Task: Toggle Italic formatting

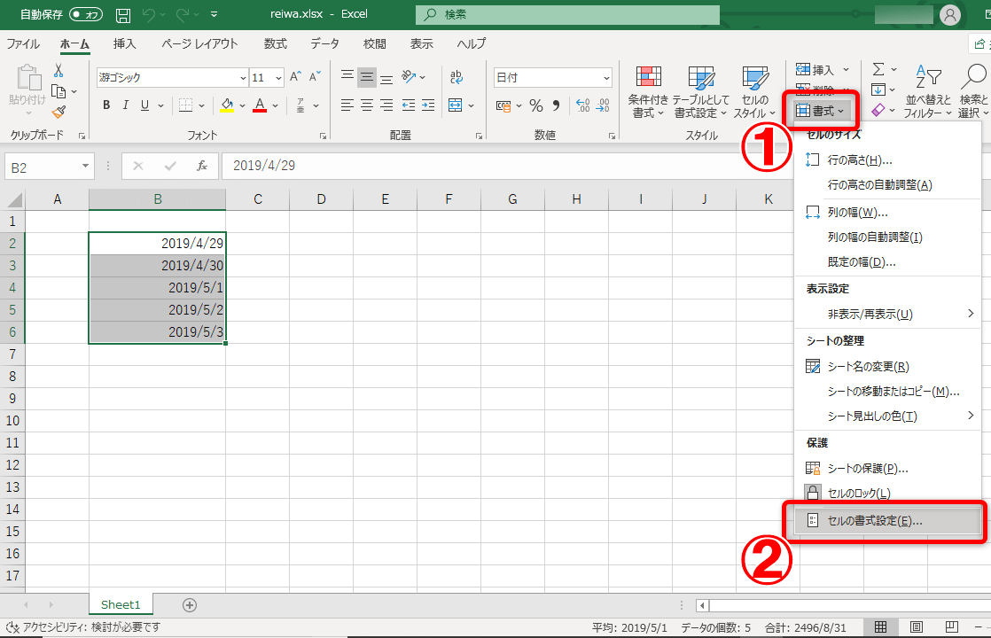Action: coord(126,105)
